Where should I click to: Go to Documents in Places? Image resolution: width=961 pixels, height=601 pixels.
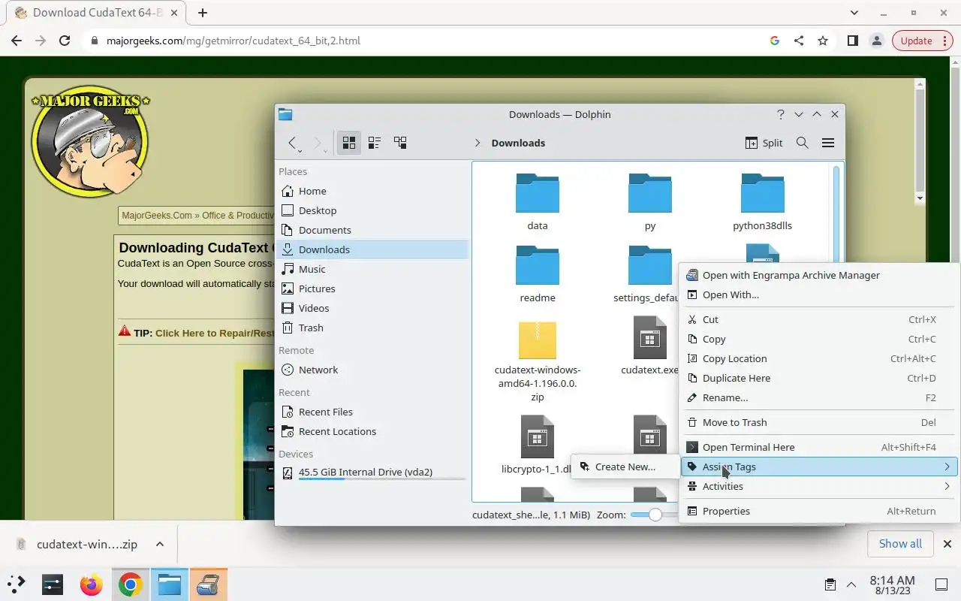click(372, 230)
